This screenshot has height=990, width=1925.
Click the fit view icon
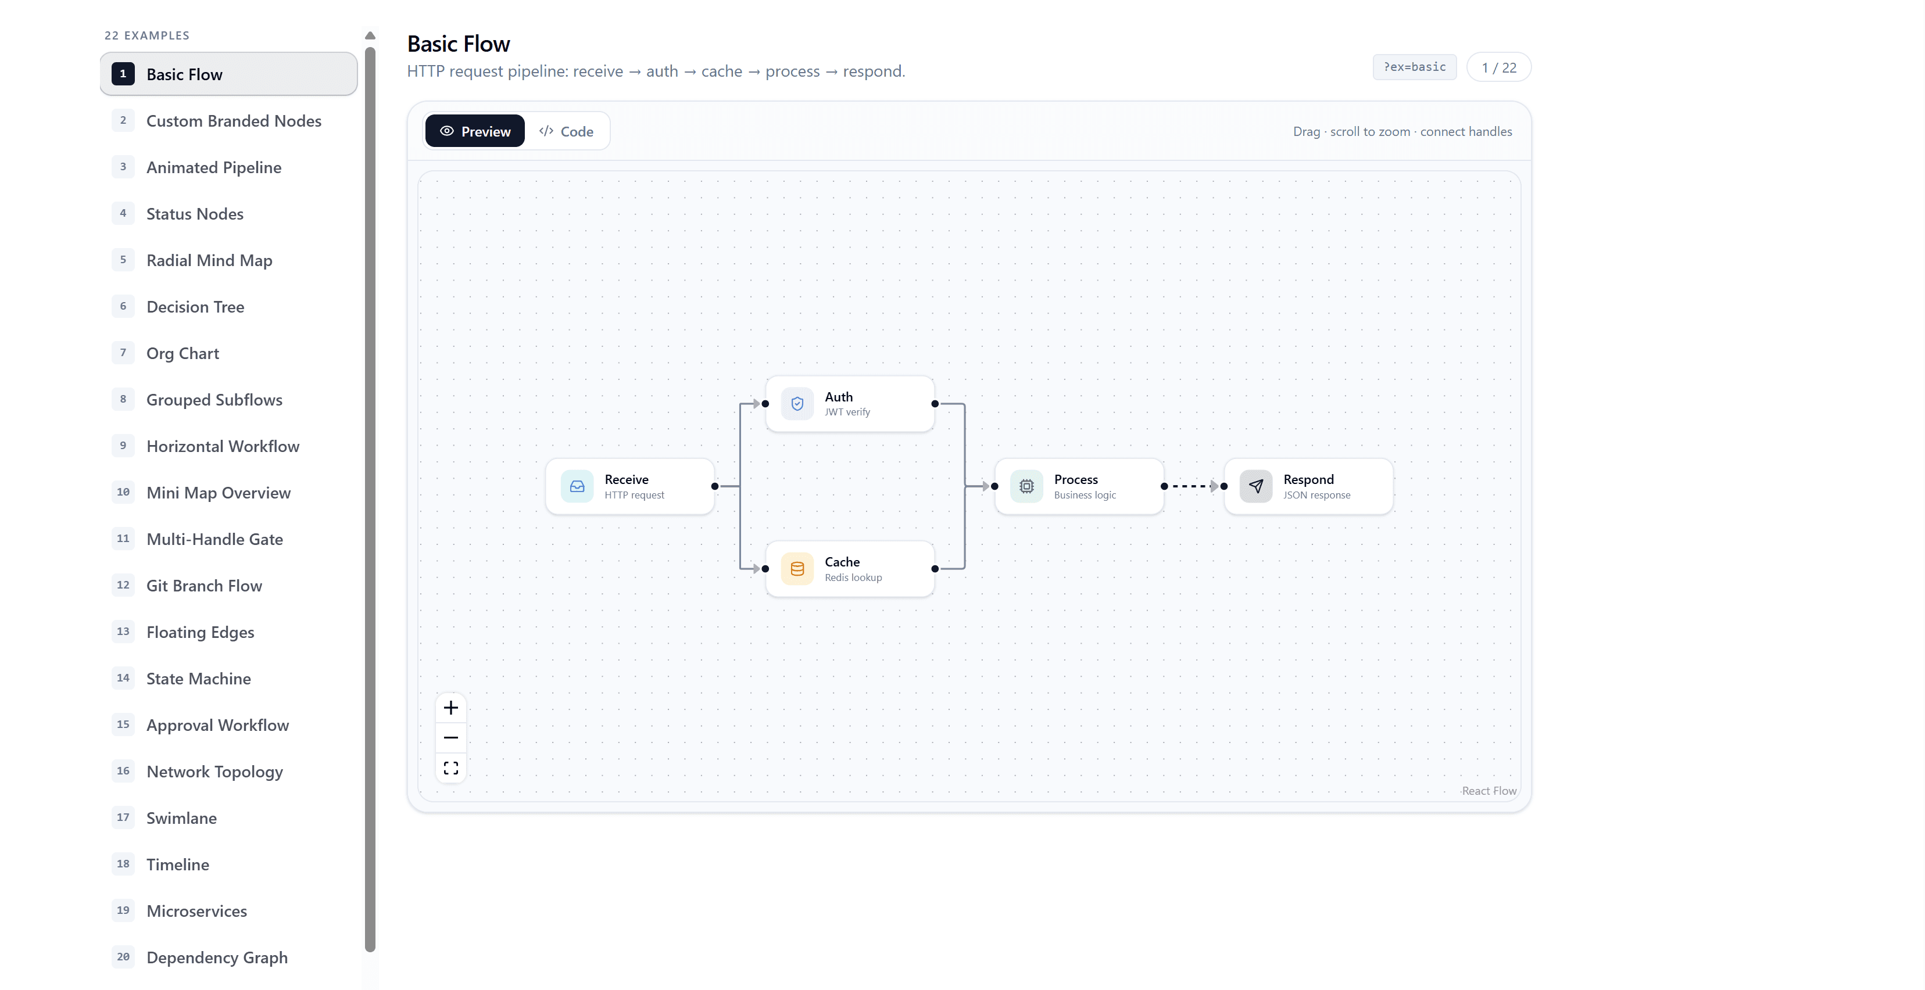pos(450,768)
